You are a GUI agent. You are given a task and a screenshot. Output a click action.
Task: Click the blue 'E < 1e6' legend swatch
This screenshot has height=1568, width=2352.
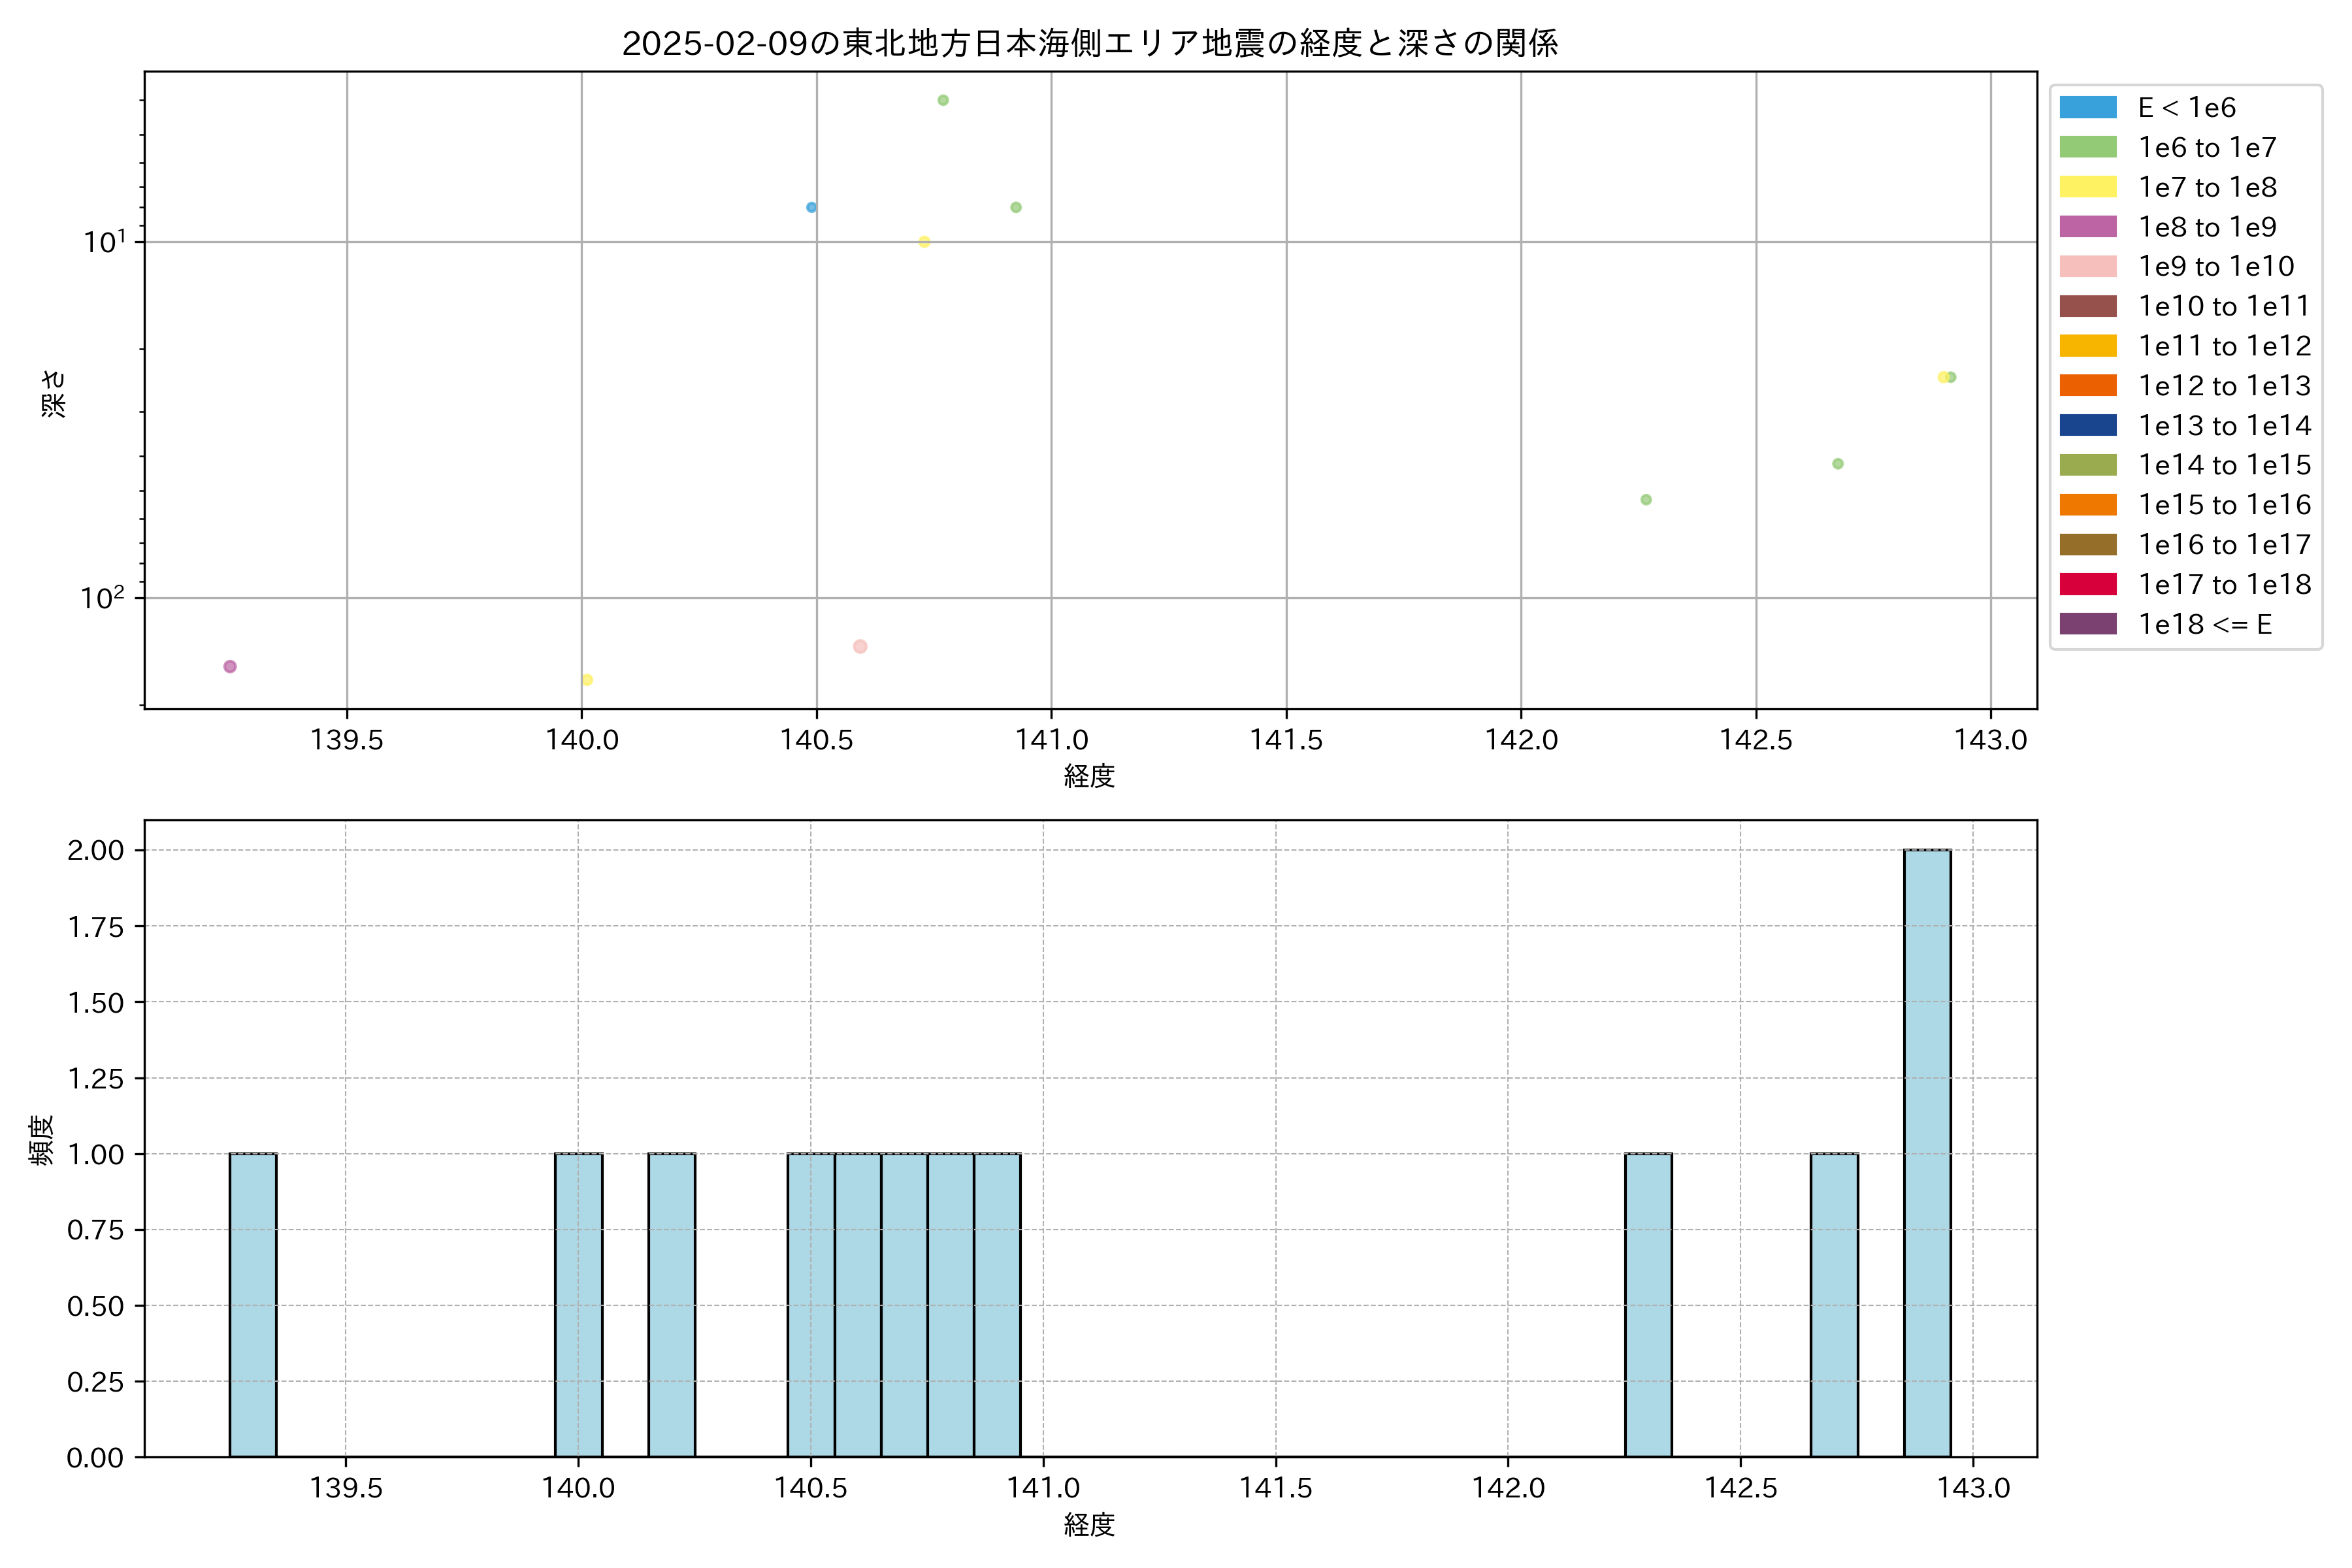2087,108
